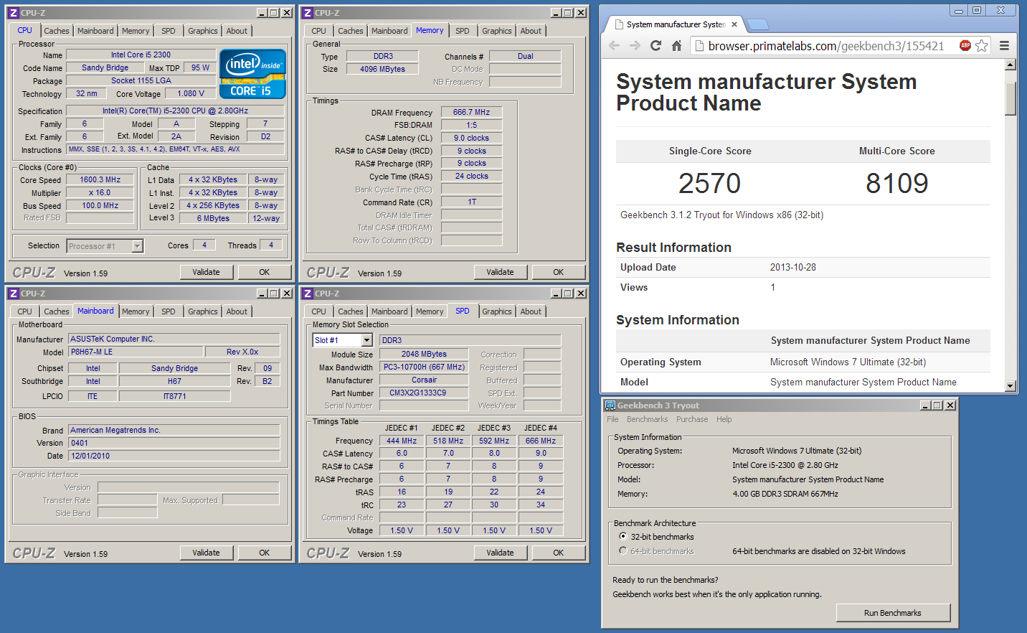The image size is (1027, 633).
Task: Select the 32-bit benchmarks radio button
Action: 623,536
